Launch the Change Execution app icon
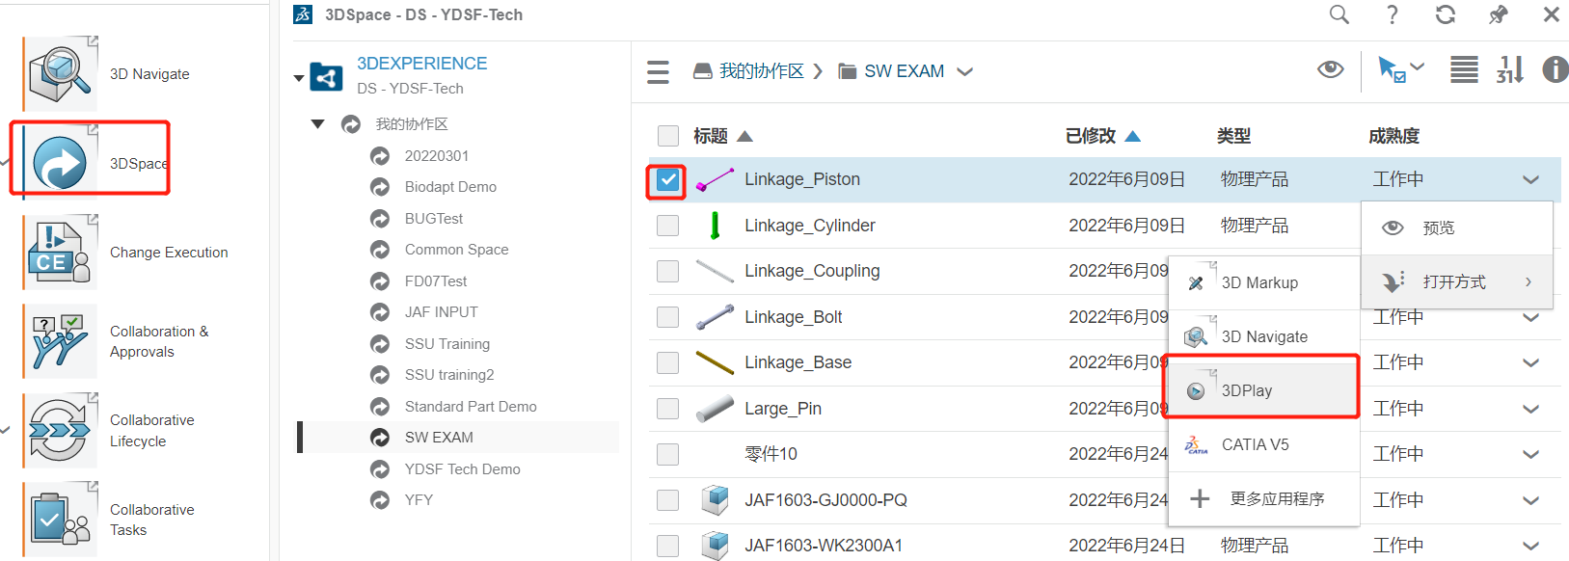 [x=61, y=253]
